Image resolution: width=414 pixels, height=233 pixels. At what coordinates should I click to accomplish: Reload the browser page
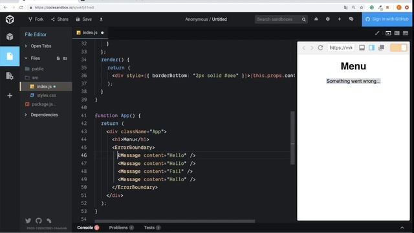click(x=21, y=8)
